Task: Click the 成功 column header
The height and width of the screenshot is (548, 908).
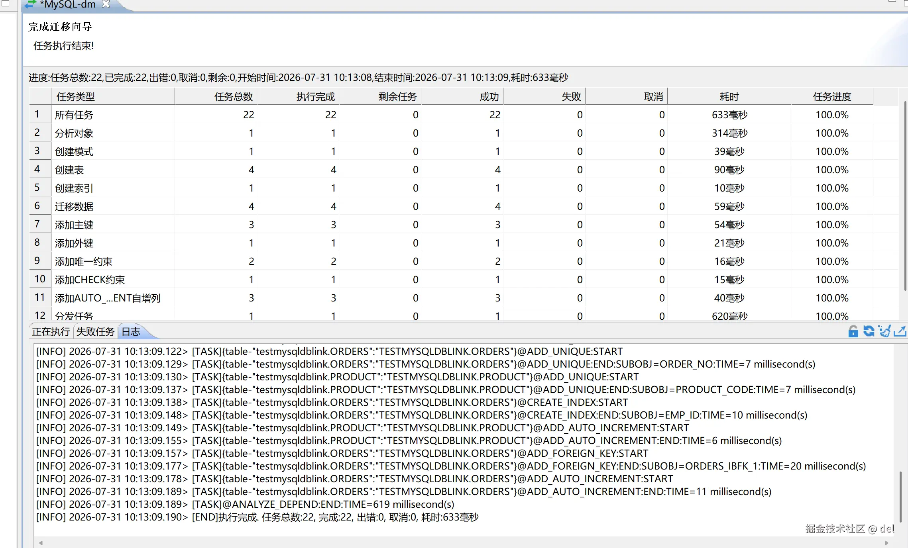Action: (462, 96)
